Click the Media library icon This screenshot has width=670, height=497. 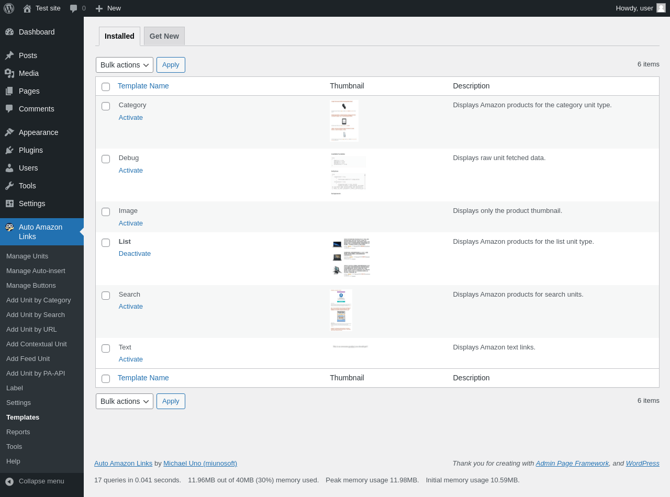9,73
